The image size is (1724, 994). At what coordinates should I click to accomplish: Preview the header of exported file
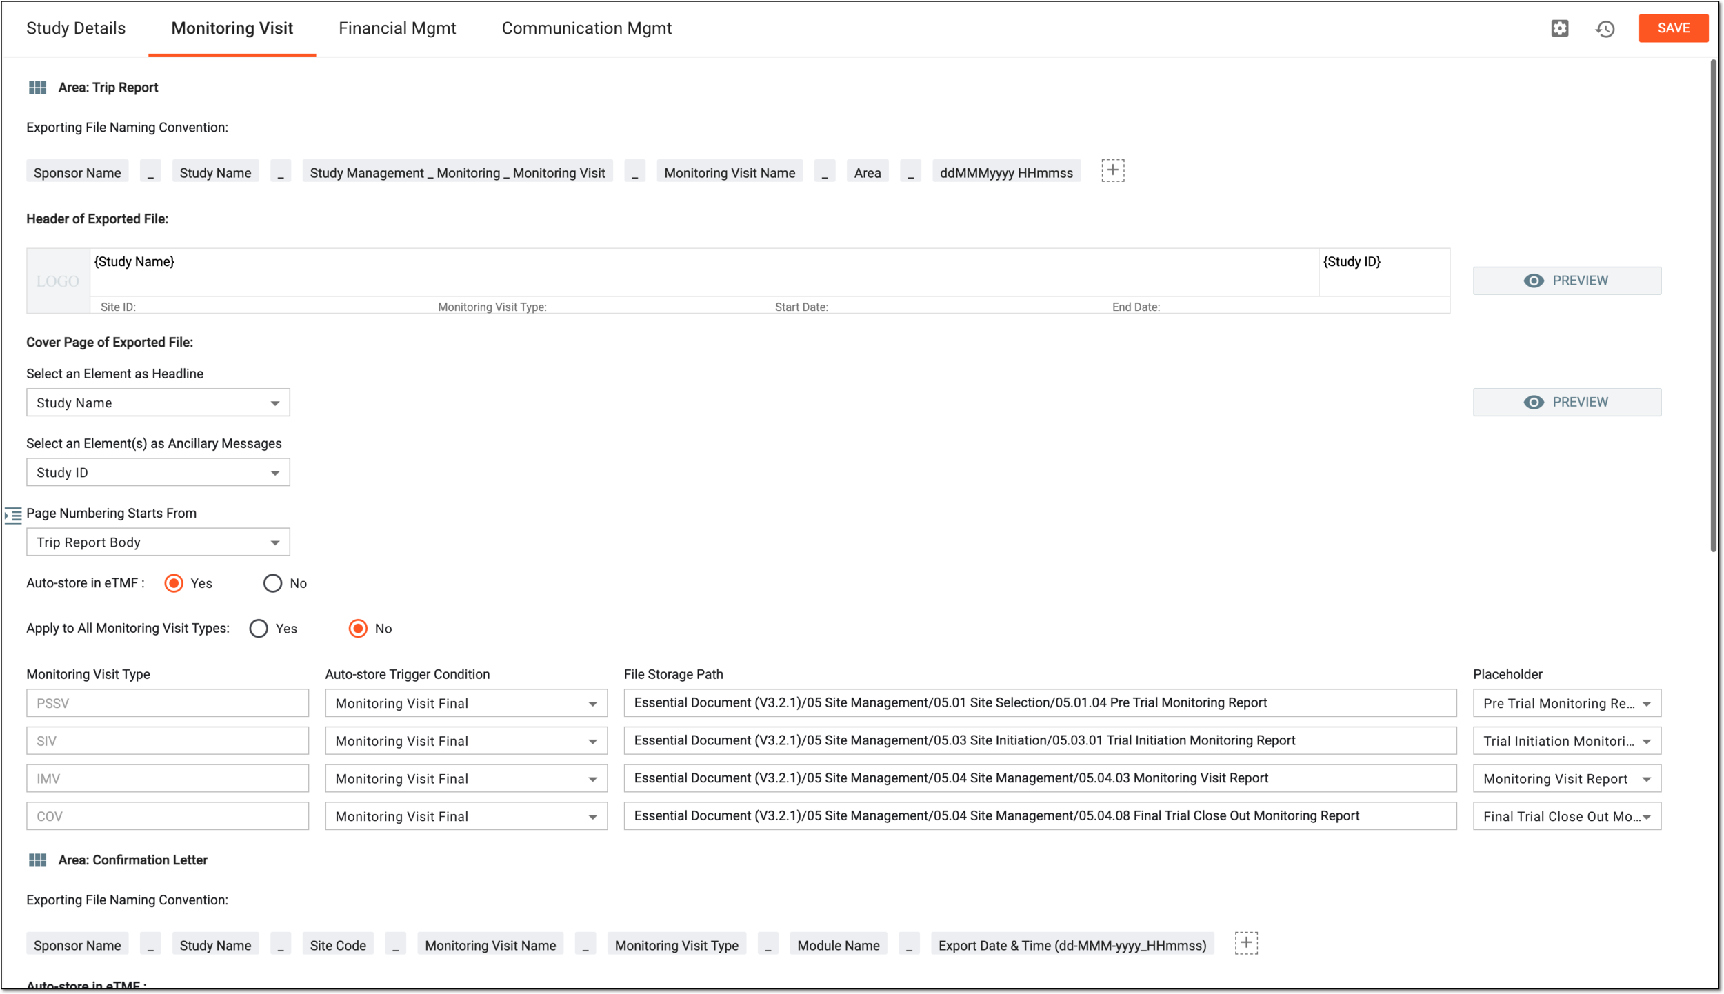[1567, 281]
